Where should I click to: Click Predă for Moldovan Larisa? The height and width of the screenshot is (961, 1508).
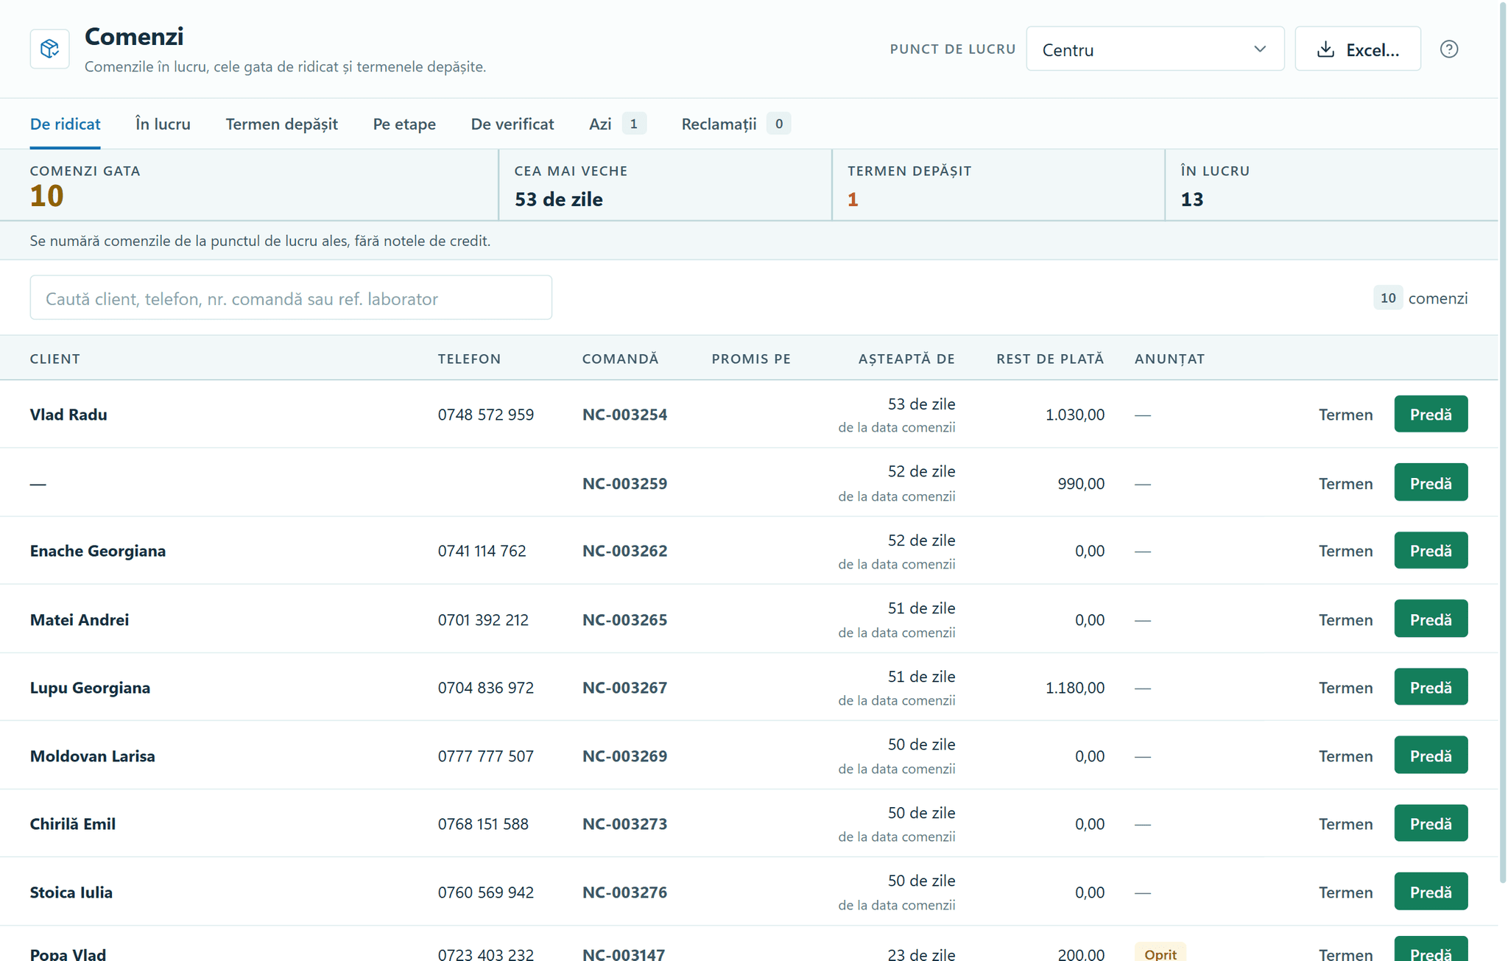pos(1430,756)
